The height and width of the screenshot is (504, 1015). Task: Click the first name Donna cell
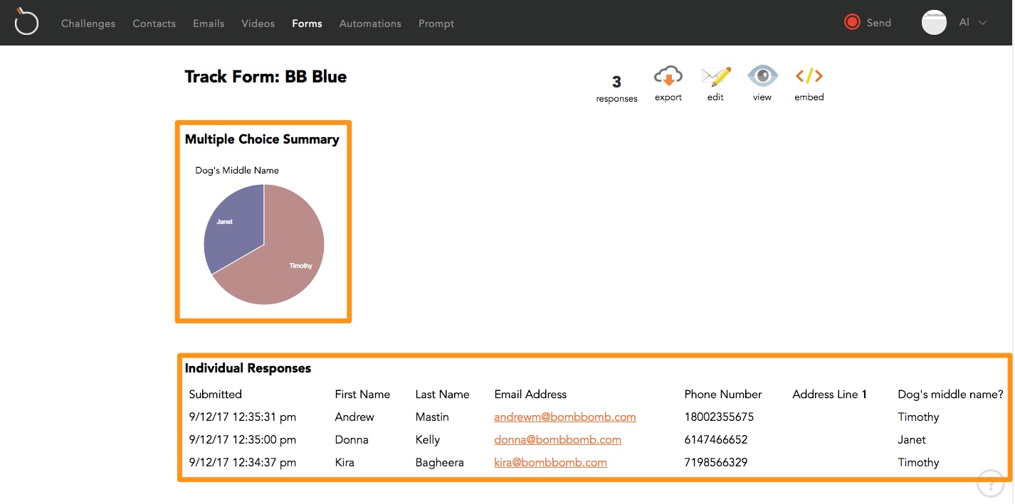[352, 440]
